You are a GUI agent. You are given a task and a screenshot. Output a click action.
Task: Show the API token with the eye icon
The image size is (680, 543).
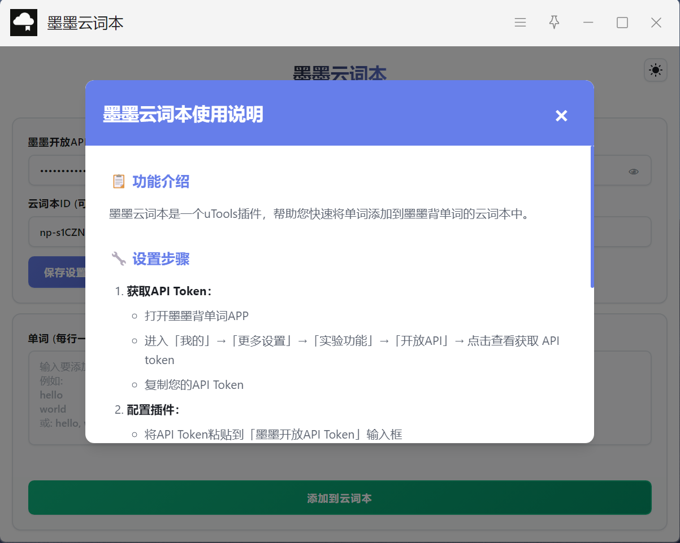[634, 172]
